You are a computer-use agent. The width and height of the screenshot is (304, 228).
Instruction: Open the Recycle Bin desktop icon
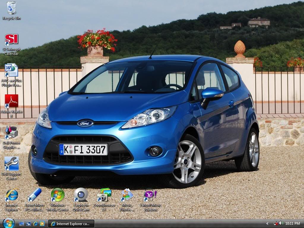point(12,8)
